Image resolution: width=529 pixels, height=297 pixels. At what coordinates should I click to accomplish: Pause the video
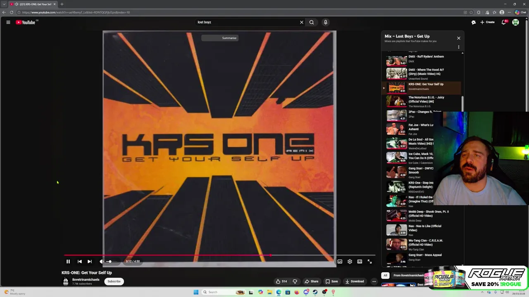pos(68,262)
